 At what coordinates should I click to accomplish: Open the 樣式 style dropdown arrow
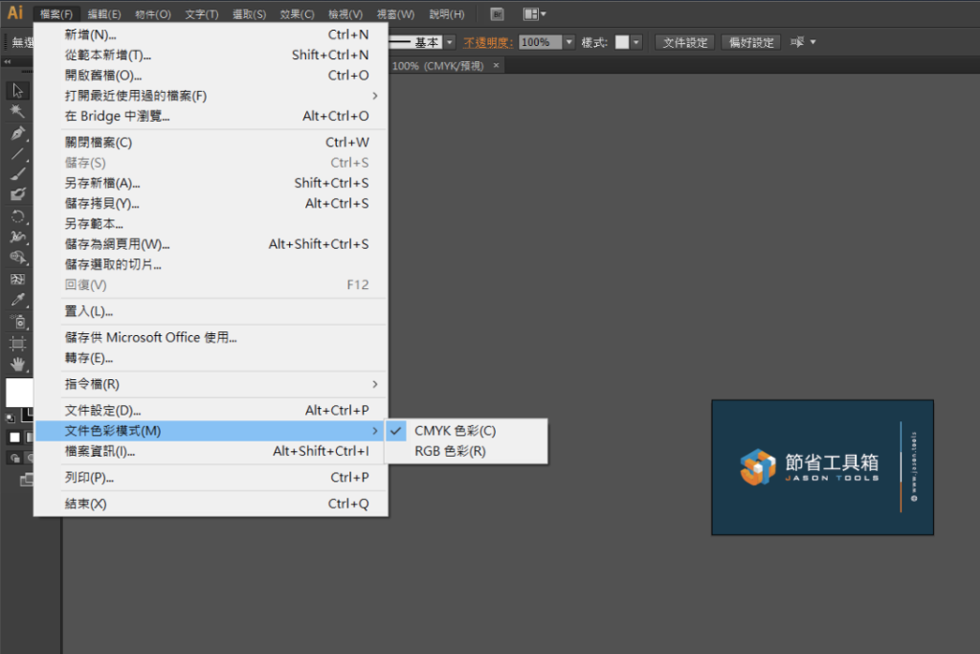636,42
